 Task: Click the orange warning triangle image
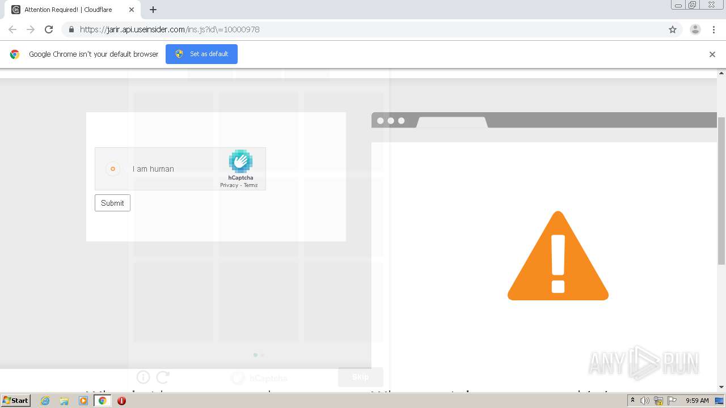tap(558, 256)
